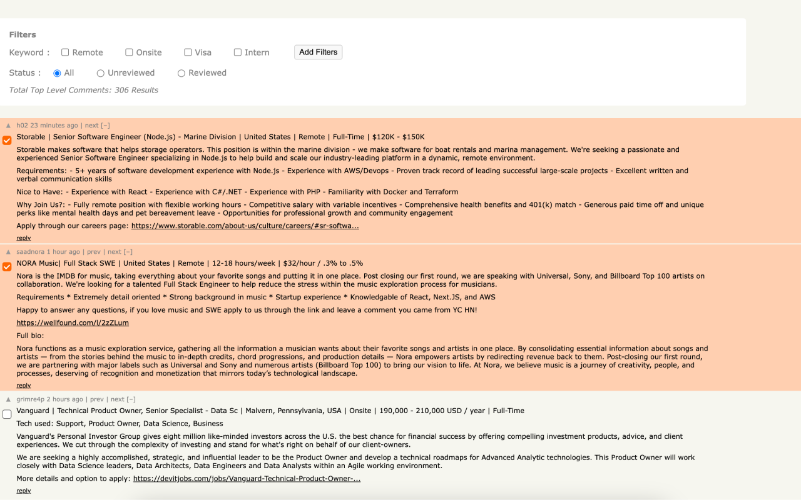Upvote the NORA Music job post
The image size is (801, 500).
point(8,252)
